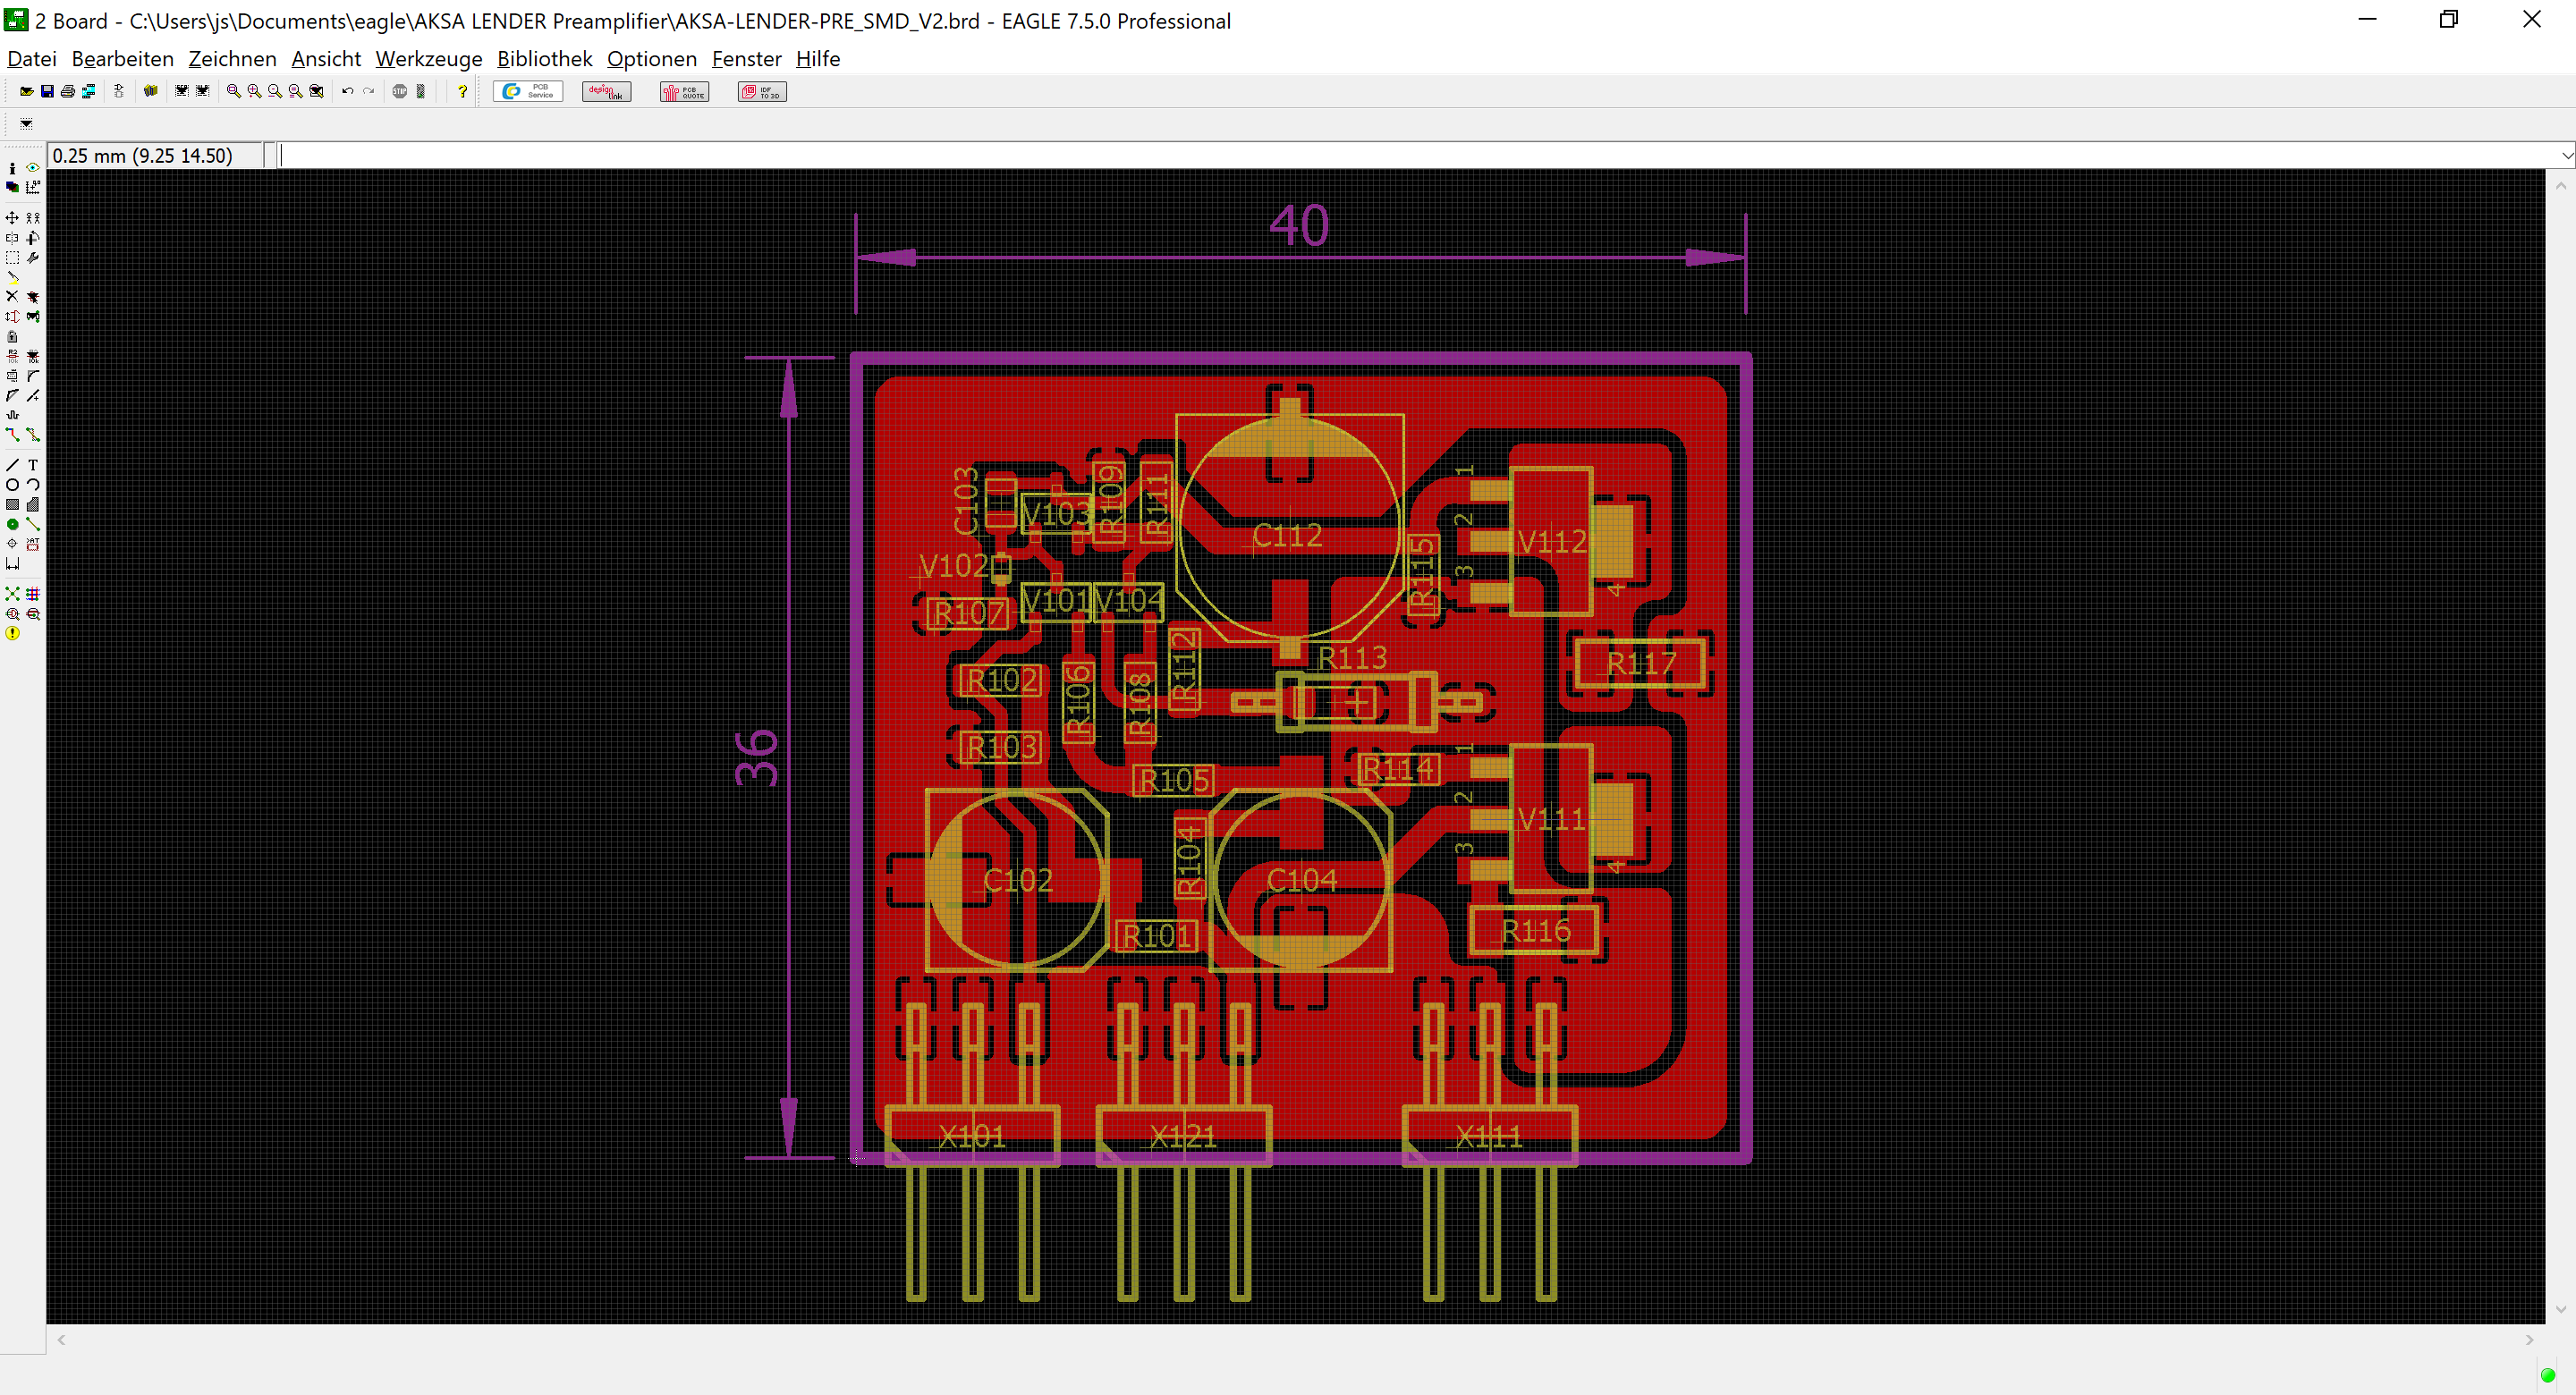Open the CAM Processor tool
This screenshot has width=2576, height=1395.
[x=89, y=91]
